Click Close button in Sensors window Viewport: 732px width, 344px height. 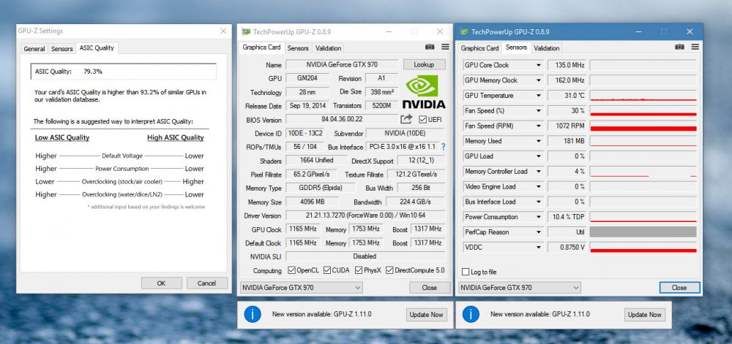click(679, 288)
